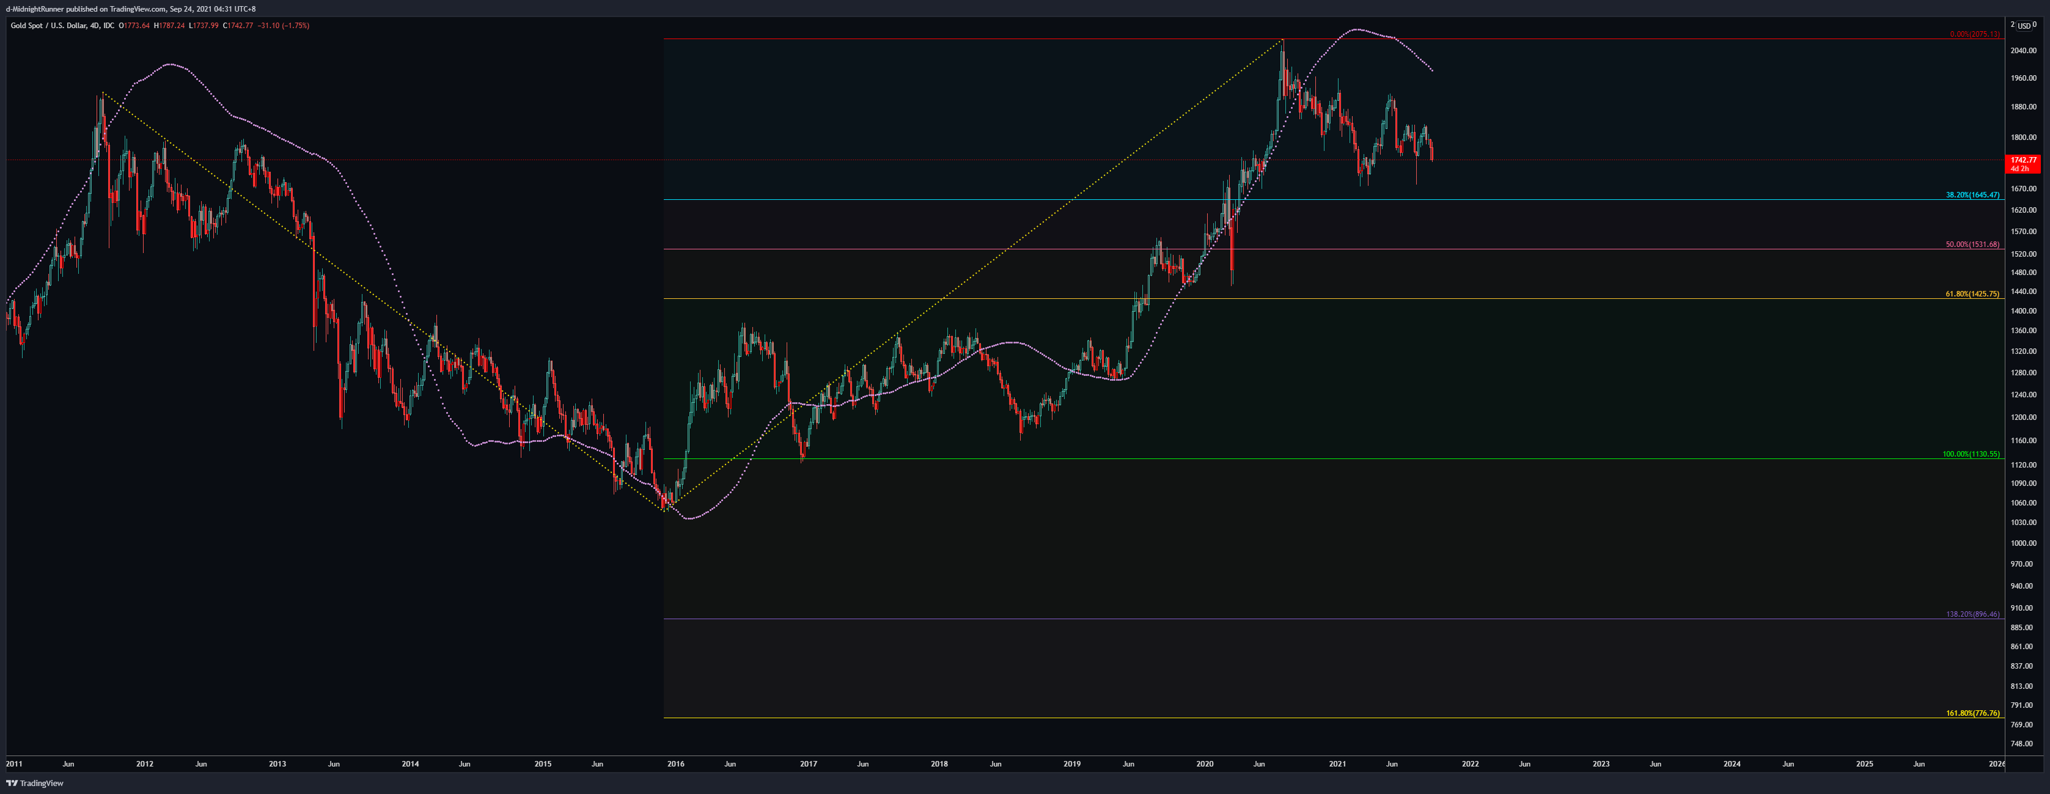Click the 2016 label on the time axis

[x=675, y=764]
